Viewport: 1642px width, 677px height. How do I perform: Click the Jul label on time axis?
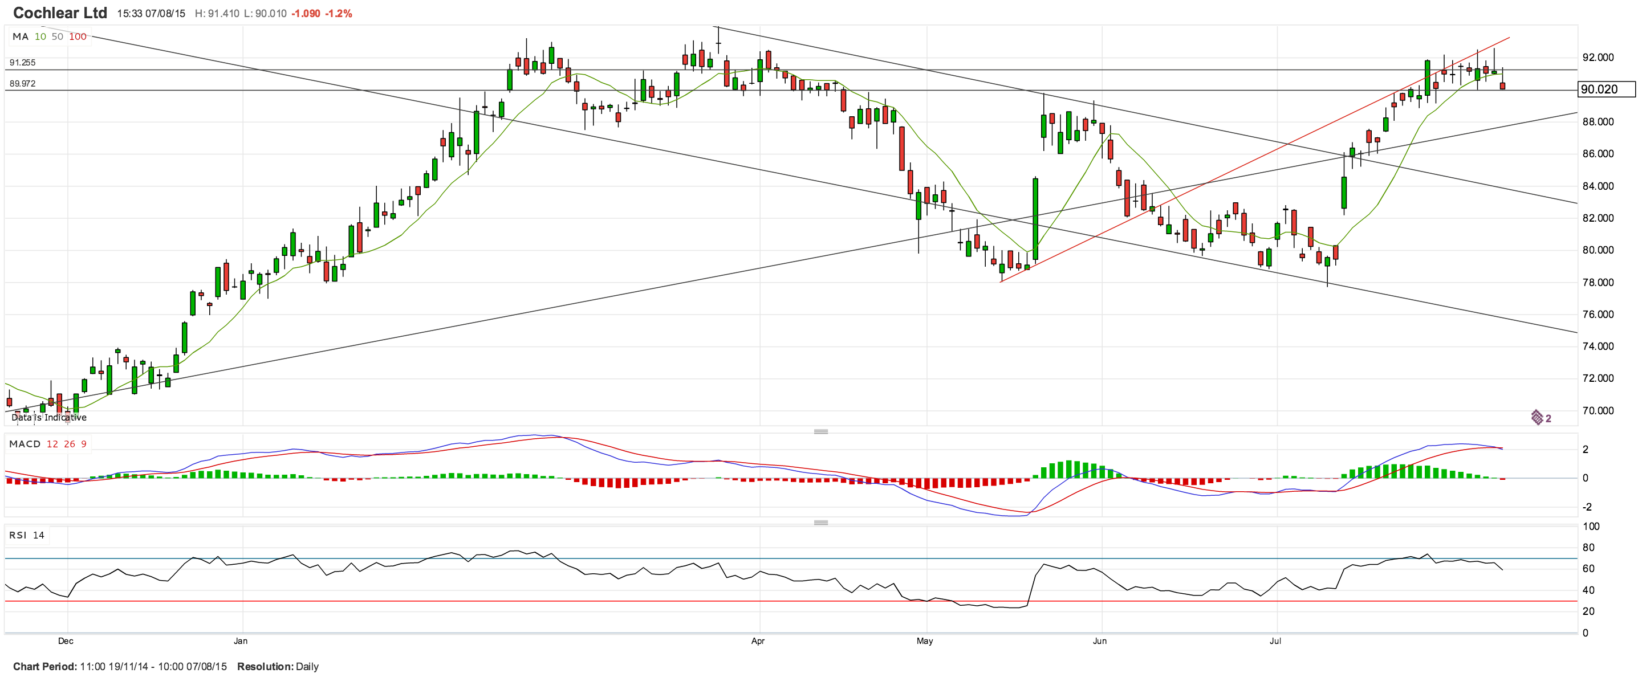(1275, 641)
